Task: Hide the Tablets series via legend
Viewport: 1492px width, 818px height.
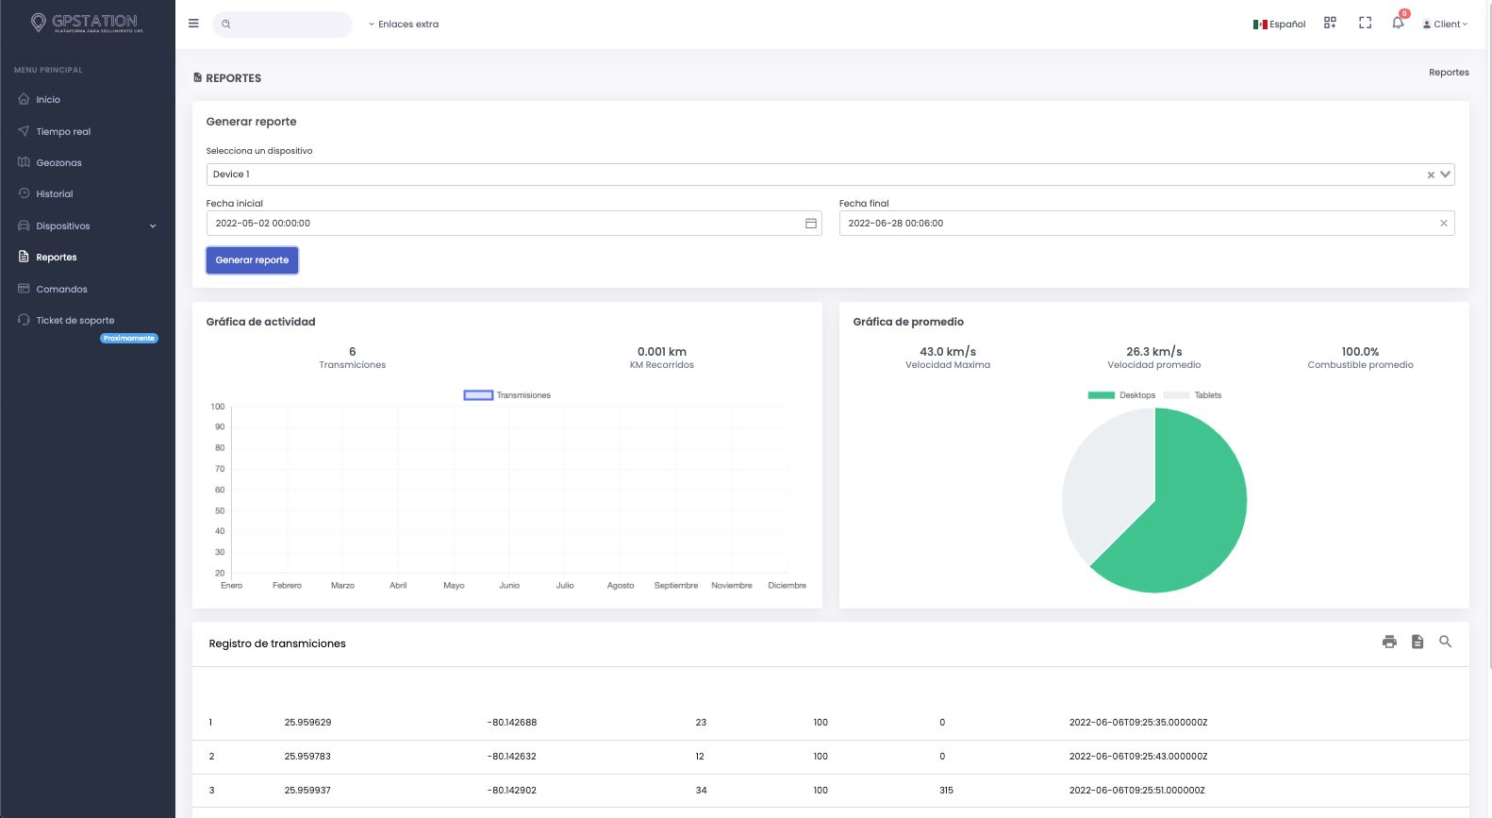Action: [1193, 395]
